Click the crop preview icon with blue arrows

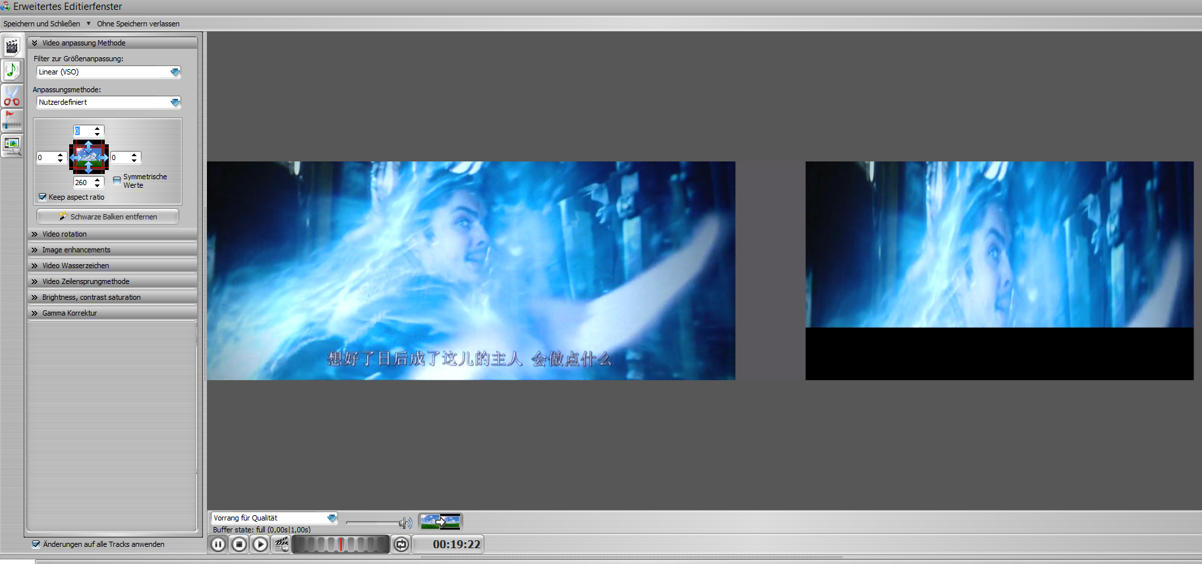point(89,157)
